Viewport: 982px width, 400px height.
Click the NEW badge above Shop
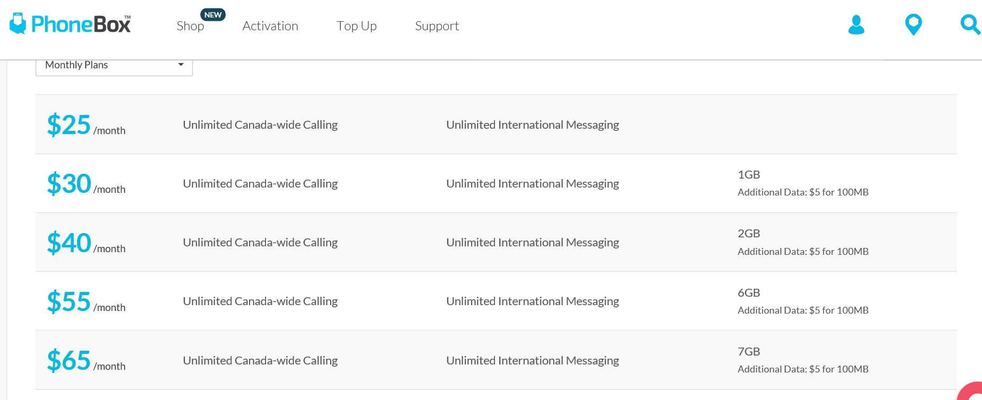click(213, 15)
